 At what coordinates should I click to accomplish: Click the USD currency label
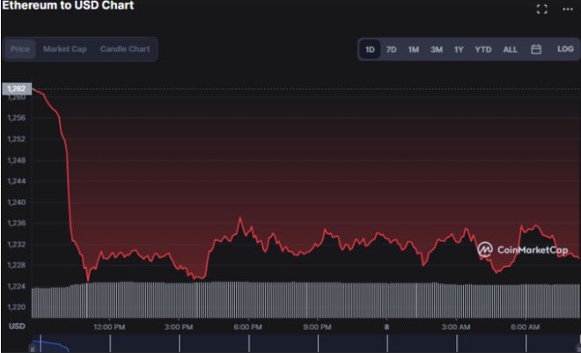17,327
